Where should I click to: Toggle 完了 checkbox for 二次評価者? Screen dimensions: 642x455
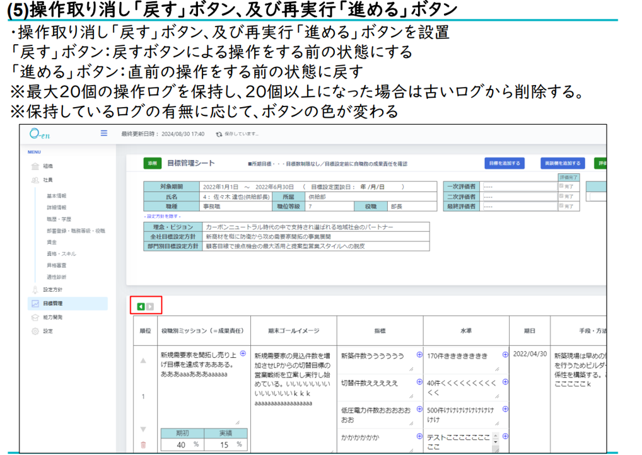(561, 196)
